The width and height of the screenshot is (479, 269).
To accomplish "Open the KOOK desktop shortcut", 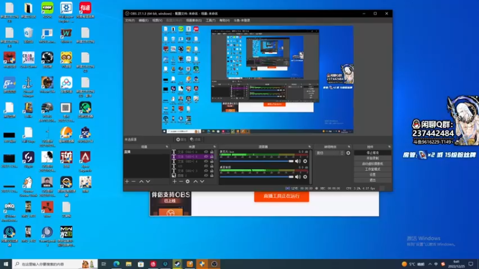I will click(x=47, y=10).
